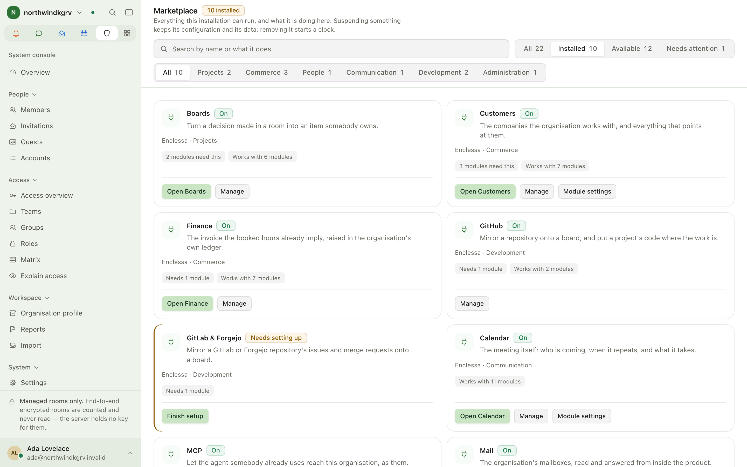
Task: Open Module settings for Calendar
Action: (581, 416)
